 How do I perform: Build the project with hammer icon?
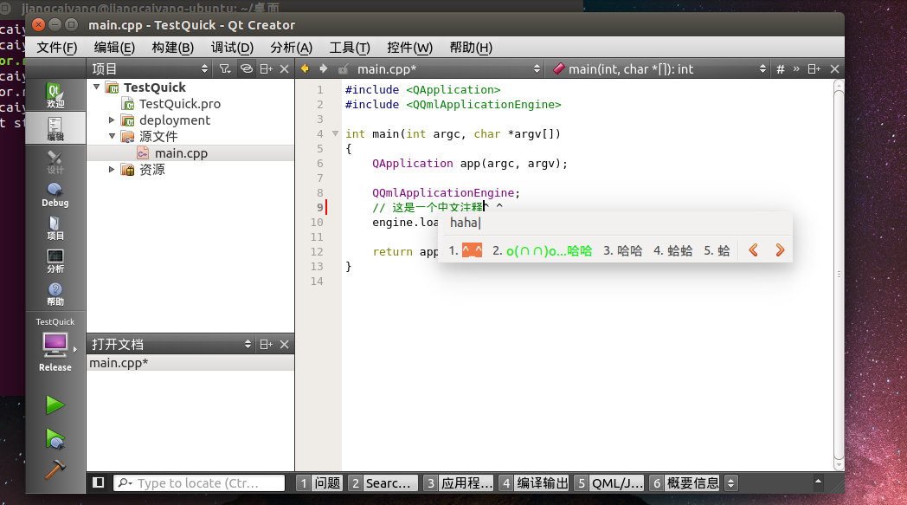point(55,469)
